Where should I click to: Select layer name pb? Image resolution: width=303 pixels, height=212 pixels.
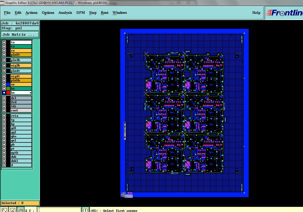coord(21,144)
